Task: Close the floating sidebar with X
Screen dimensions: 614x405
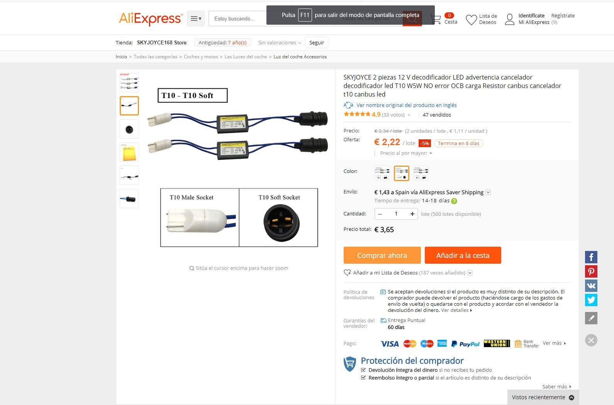Action: (x=591, y=340)
